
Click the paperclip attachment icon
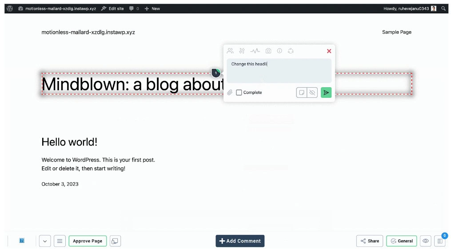point(230,93)
